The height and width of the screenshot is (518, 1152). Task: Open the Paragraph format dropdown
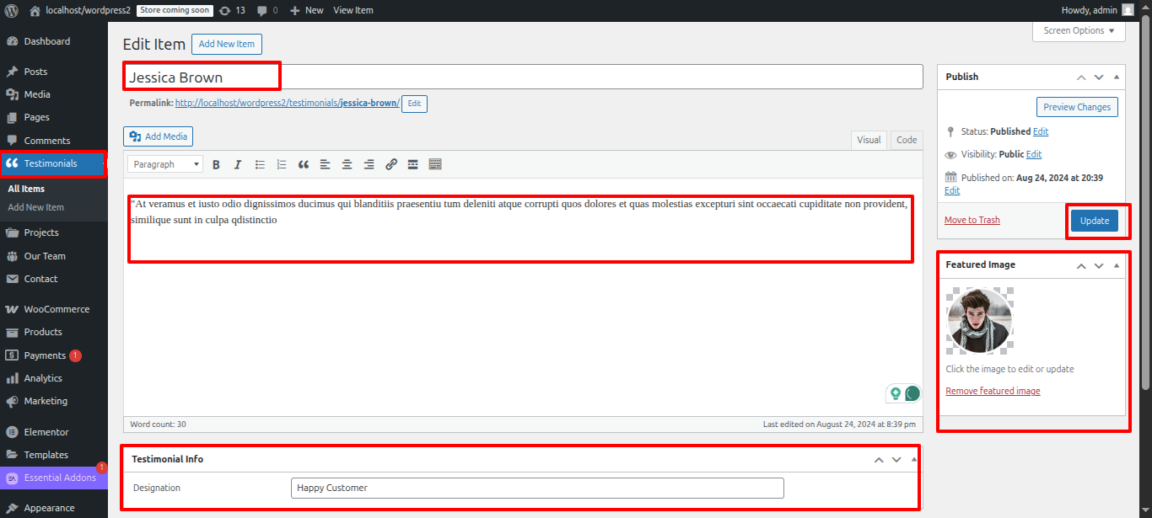click(x=165, y=165)
